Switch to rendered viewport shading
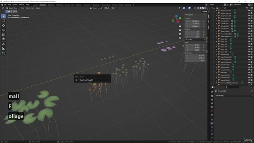 point(205,8)
